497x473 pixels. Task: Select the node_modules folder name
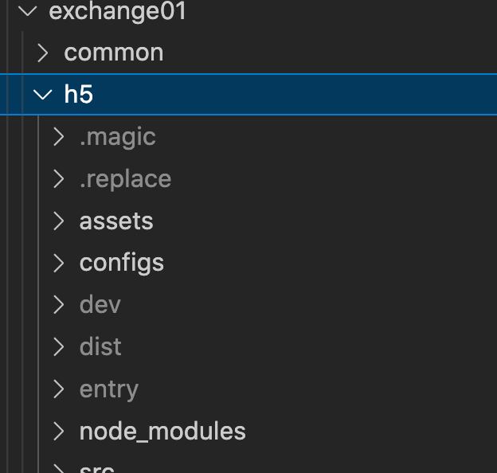pyautogui.click(x=162, y=432)
